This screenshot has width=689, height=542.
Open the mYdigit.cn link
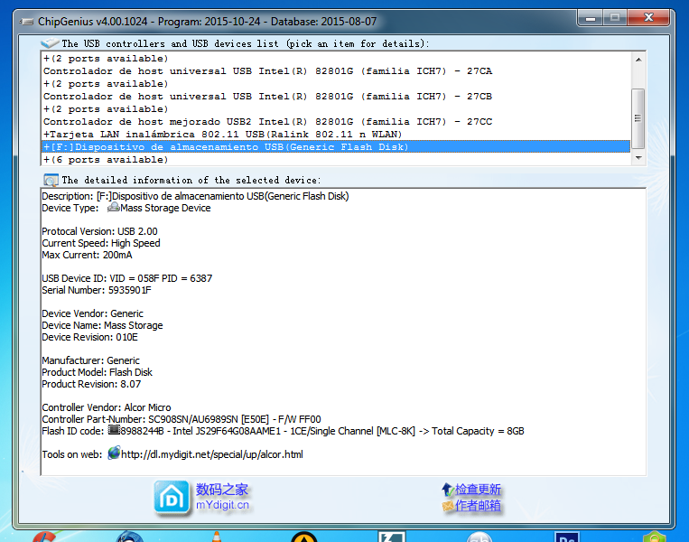coord(222,505)
